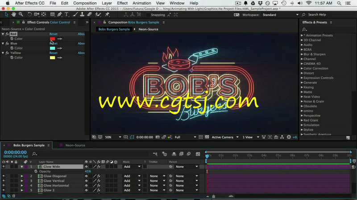Screen dimensions: 357x200
Task: Toggle transparency grid in viewer
Action: (x=207, y=137)
